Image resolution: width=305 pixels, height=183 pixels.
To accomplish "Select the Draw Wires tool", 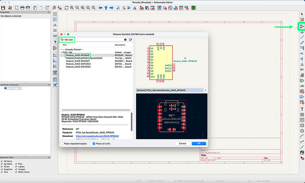I will (302, 37).
